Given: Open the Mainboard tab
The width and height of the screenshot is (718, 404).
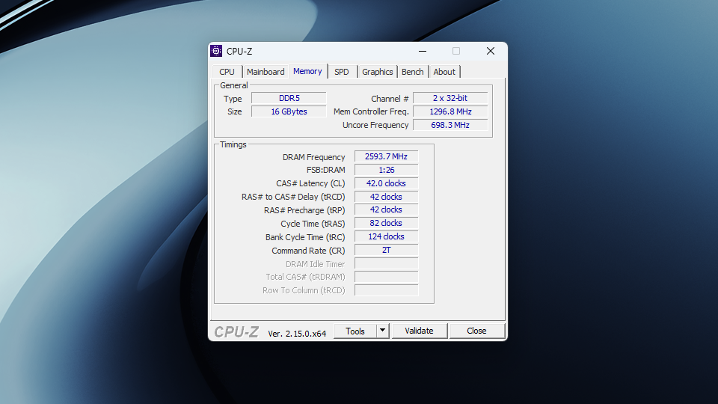Looking at the screenshot, I should tap(266, 72).
